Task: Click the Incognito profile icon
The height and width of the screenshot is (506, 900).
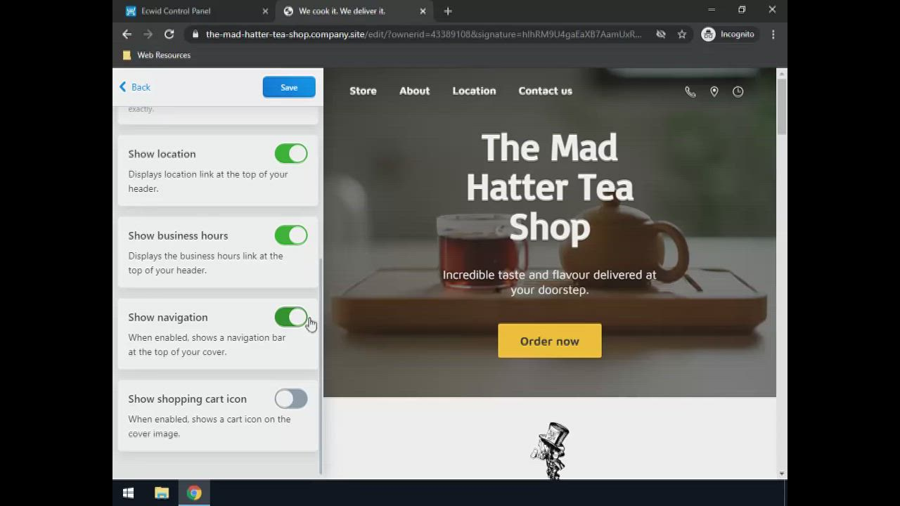Action: point(708,34)
